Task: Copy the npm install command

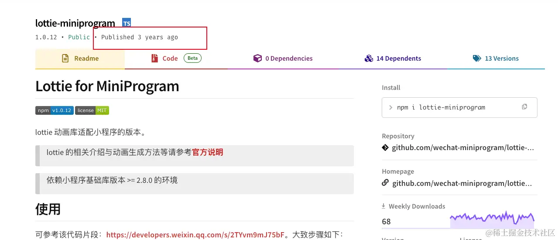Action: (524, 107)
